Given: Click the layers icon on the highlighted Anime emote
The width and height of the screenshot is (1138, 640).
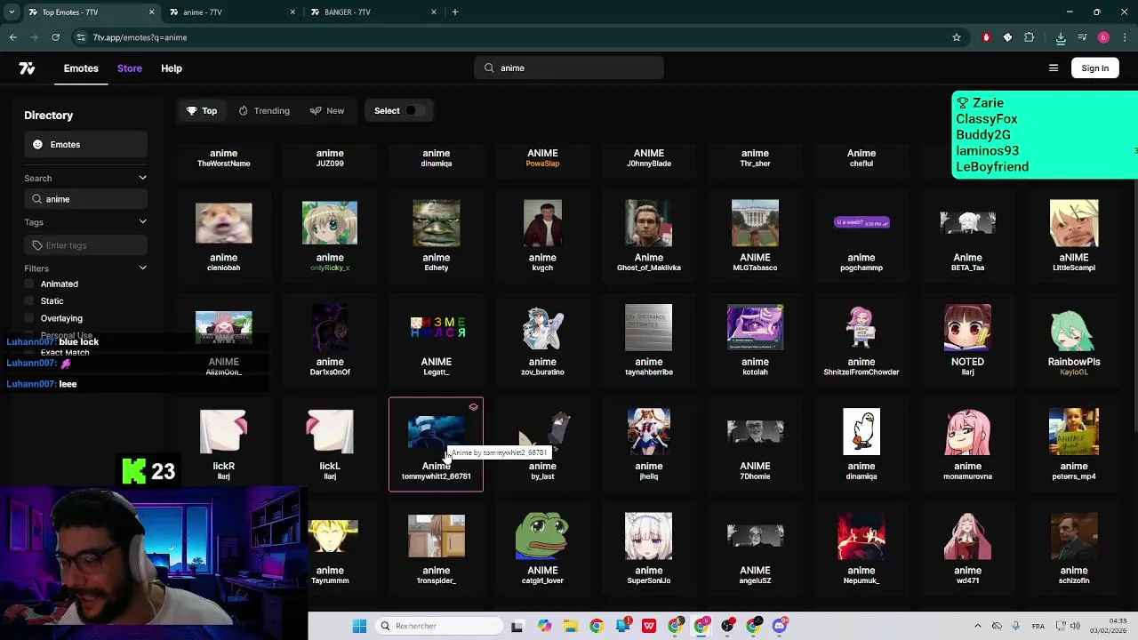Looking at the screenshot, I should tap(473, 407).
